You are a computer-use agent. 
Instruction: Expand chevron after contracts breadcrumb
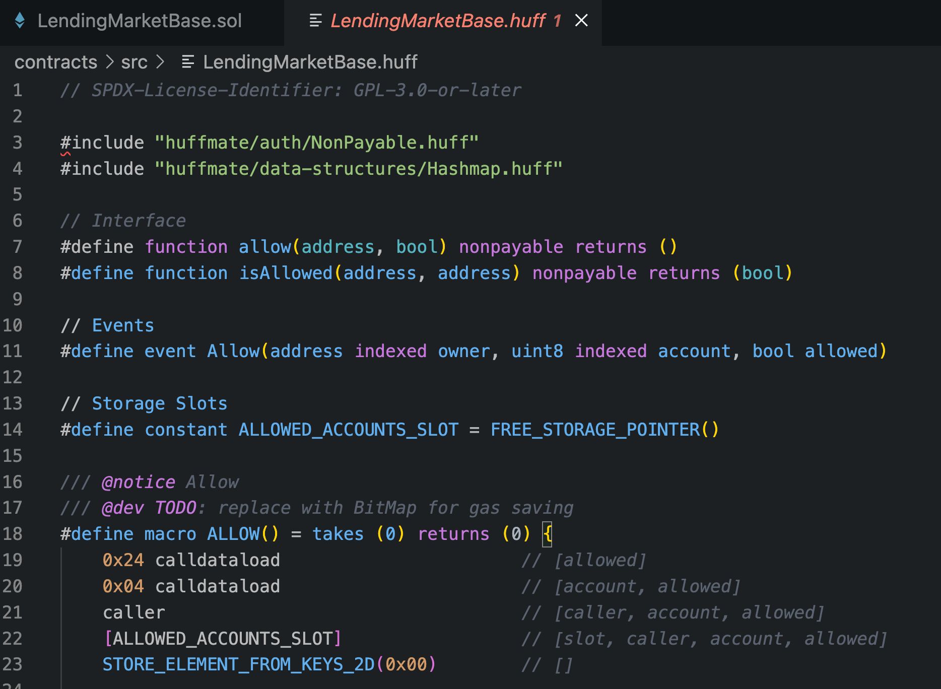coord(109,62)
